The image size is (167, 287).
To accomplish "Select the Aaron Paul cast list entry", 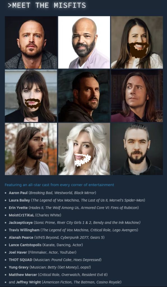I will 52,193.
